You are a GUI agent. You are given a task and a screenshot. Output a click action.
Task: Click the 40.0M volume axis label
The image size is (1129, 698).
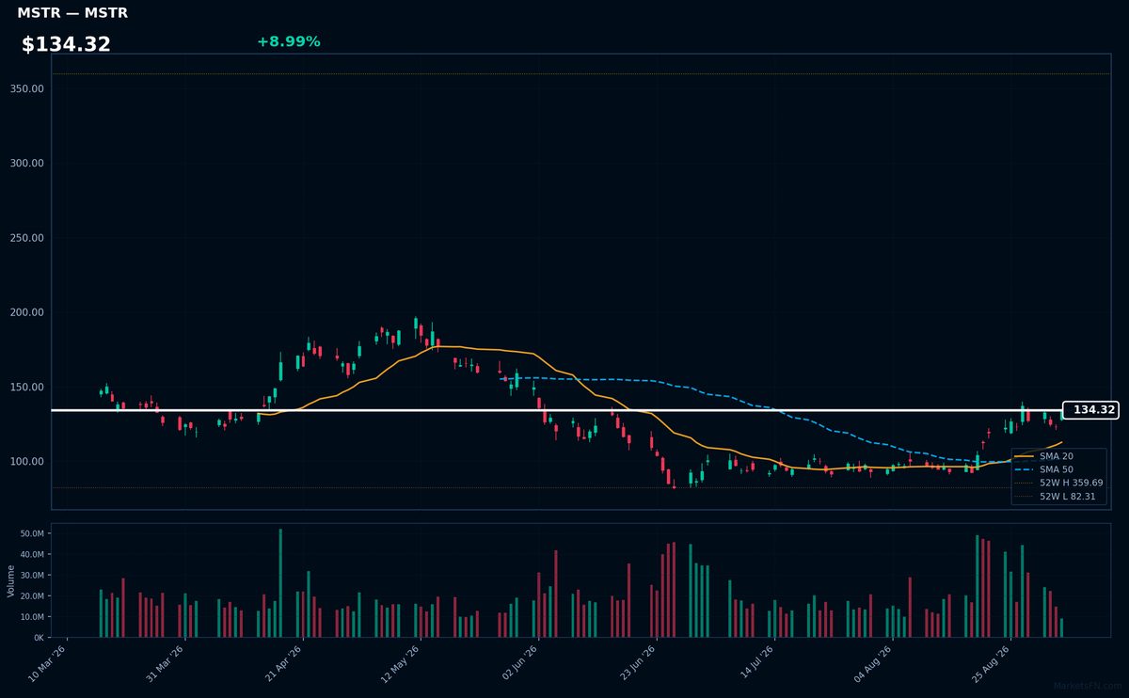[32, 554]
